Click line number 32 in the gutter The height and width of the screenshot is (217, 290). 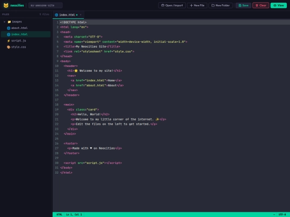tap(56, 173)
